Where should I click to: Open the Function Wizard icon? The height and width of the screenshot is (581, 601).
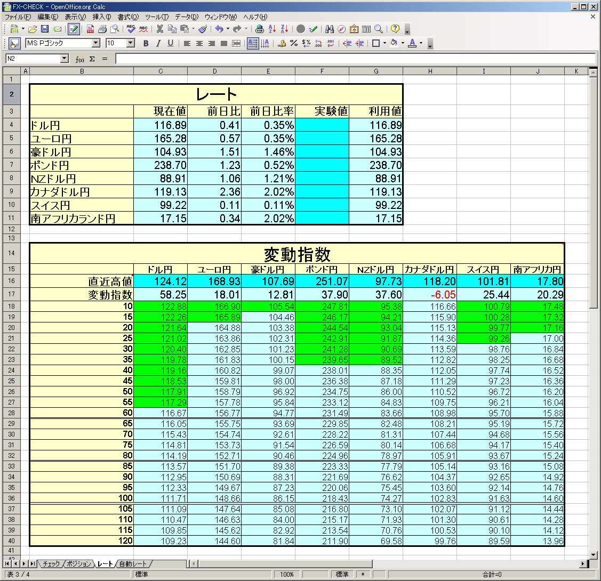tap(80, 59)
